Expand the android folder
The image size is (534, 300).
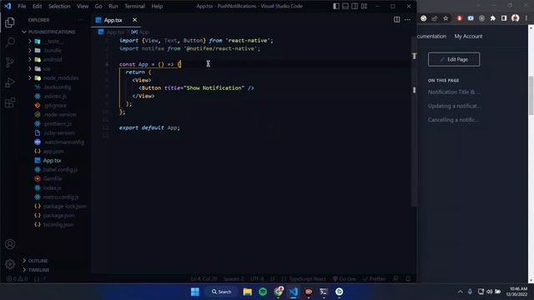tap(30, 59)
